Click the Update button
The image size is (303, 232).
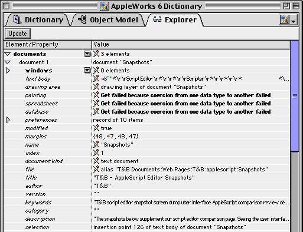click(18, 34)
